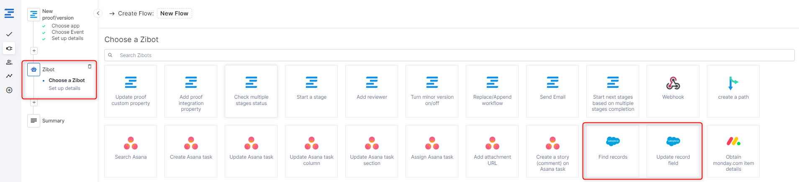Image resolution: width=799 pixels, height=182 pixels.
Task: Choose the Search Asana zibot
Action: click(x=131, y=151)
